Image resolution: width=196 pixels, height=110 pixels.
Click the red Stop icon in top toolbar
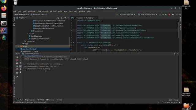click(169, 15)
